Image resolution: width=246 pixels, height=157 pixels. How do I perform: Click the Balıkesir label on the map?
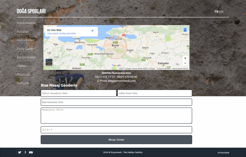tap(77, 68)
